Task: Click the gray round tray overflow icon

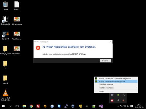Action: (118, 101)
